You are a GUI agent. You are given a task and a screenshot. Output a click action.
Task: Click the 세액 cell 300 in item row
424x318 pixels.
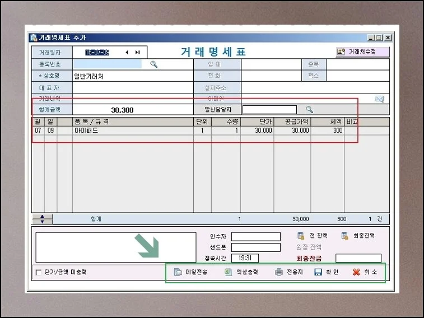[x=328, y=130]
